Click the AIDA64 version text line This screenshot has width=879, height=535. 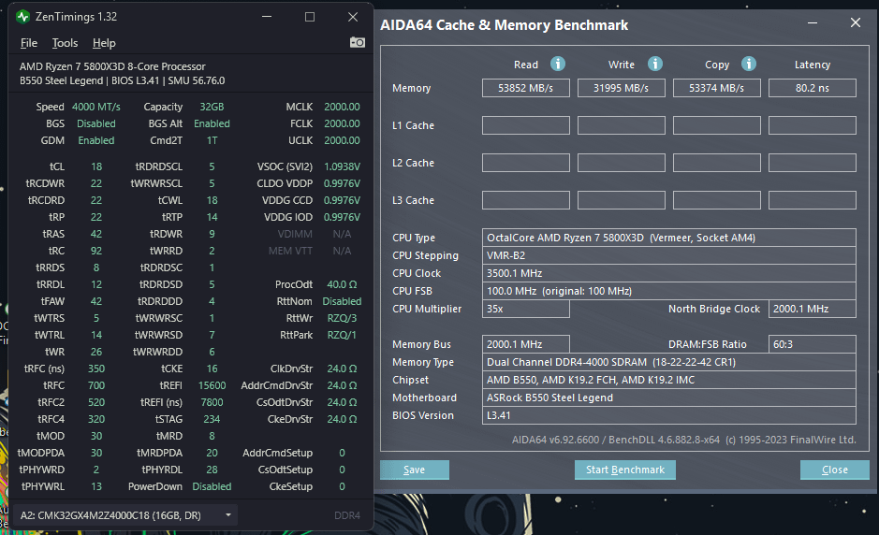pos(684,440)
